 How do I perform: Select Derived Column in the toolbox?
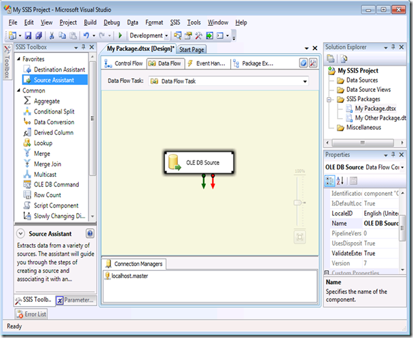click(x=54, y=133)
